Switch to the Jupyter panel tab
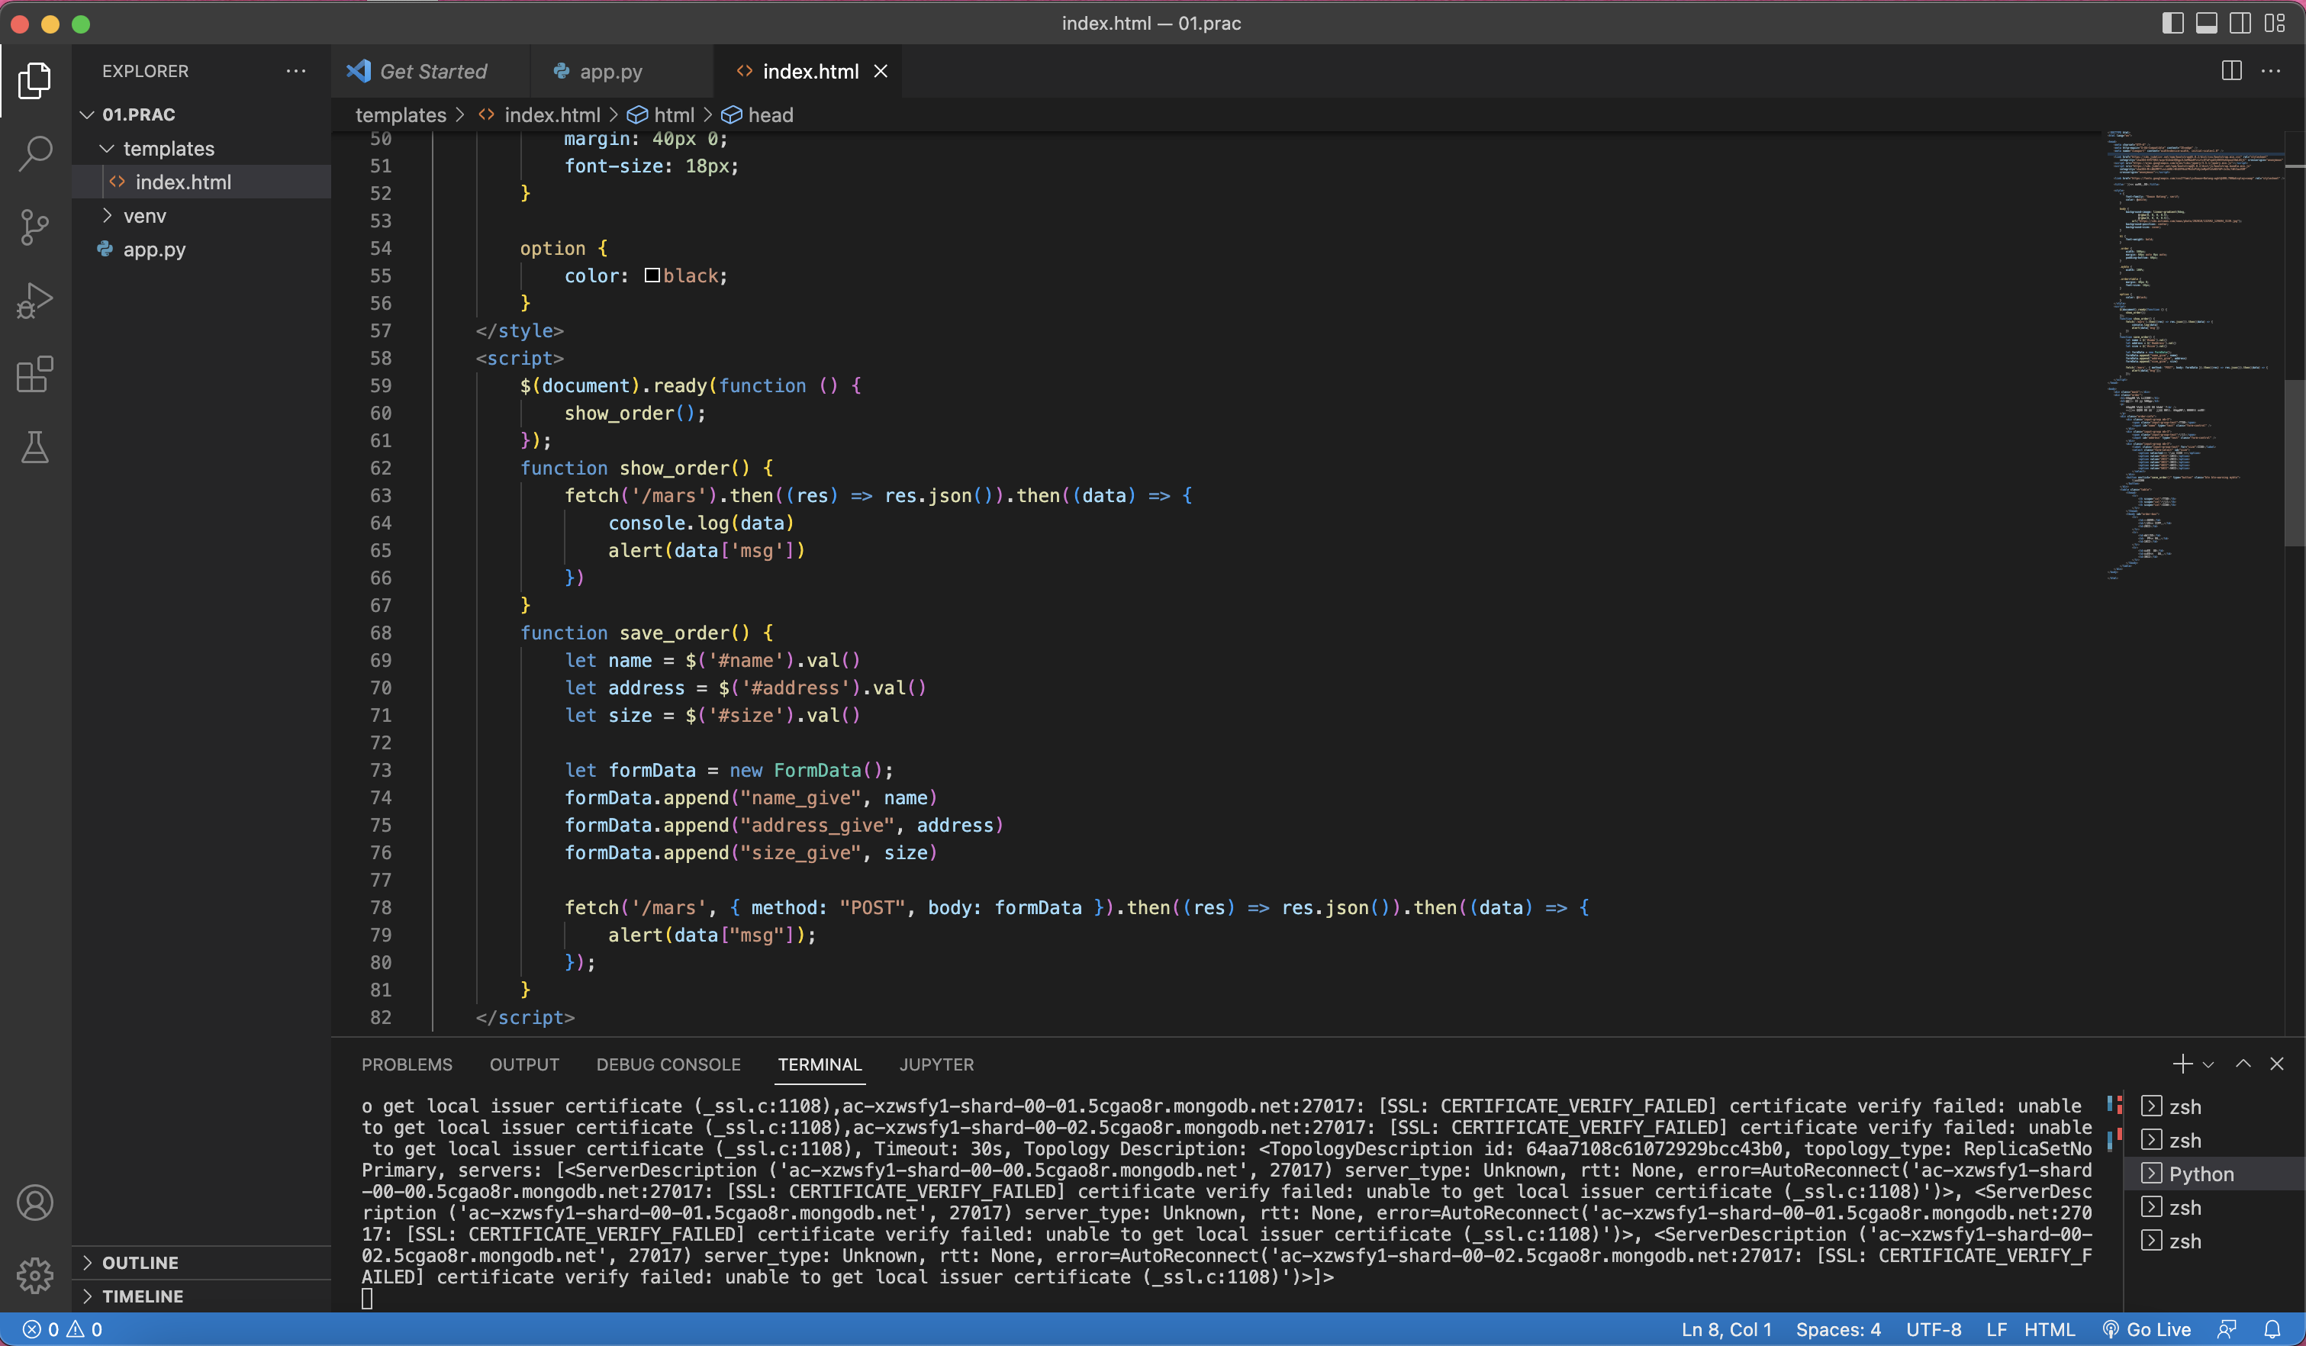This screenshot has width=2306, height=1346. 936,1064
